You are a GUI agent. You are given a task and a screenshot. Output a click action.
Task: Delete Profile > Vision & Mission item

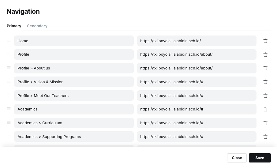click(x=265, y=82)
